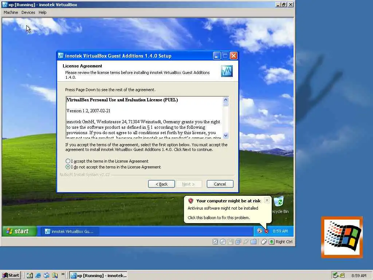373x280 pixels.
Task: Click the Windows 2000 logo on host desktop
Action: (342, 237)
